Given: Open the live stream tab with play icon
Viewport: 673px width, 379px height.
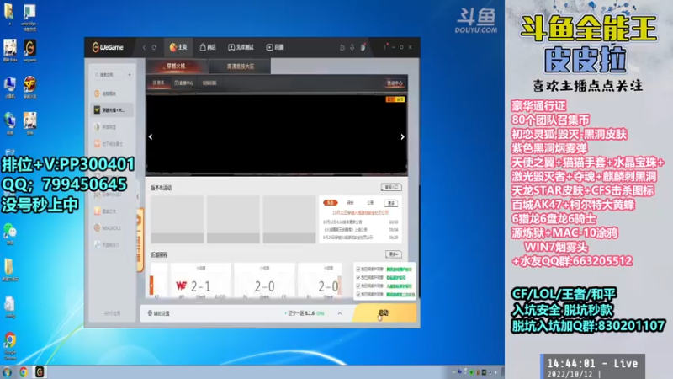Looking at the screenshot, I should pyautogui.click(x=275, y=47).
